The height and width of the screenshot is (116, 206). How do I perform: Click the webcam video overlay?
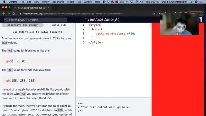tap(179, 24)
